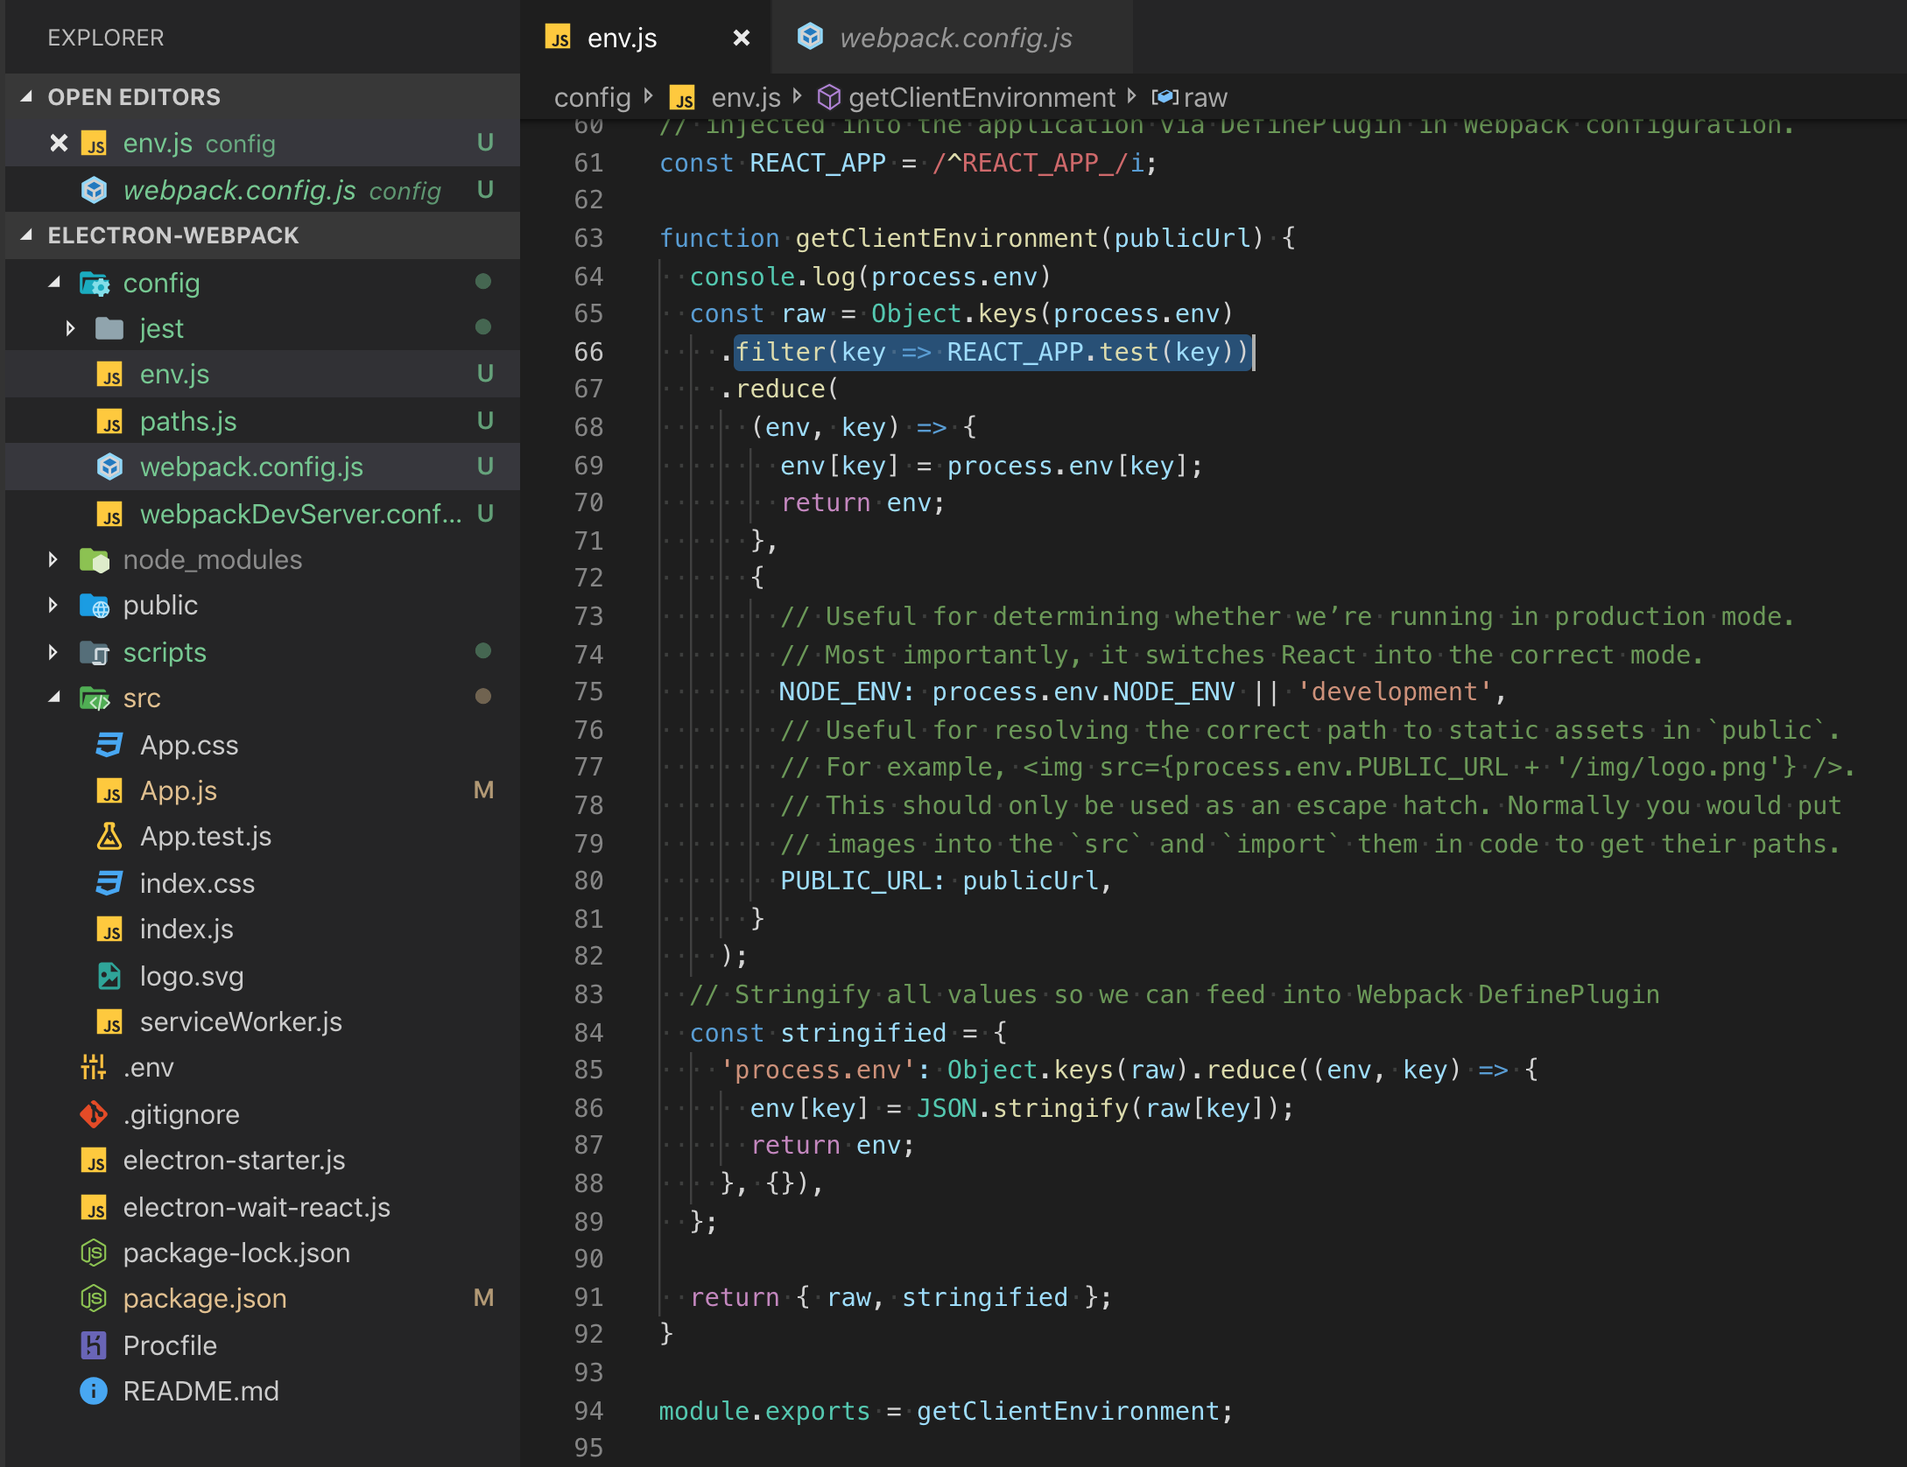
Task: Click JS icon of webpackDevServer.conf file
Action: pyautogui.click(x=109, y=515)
